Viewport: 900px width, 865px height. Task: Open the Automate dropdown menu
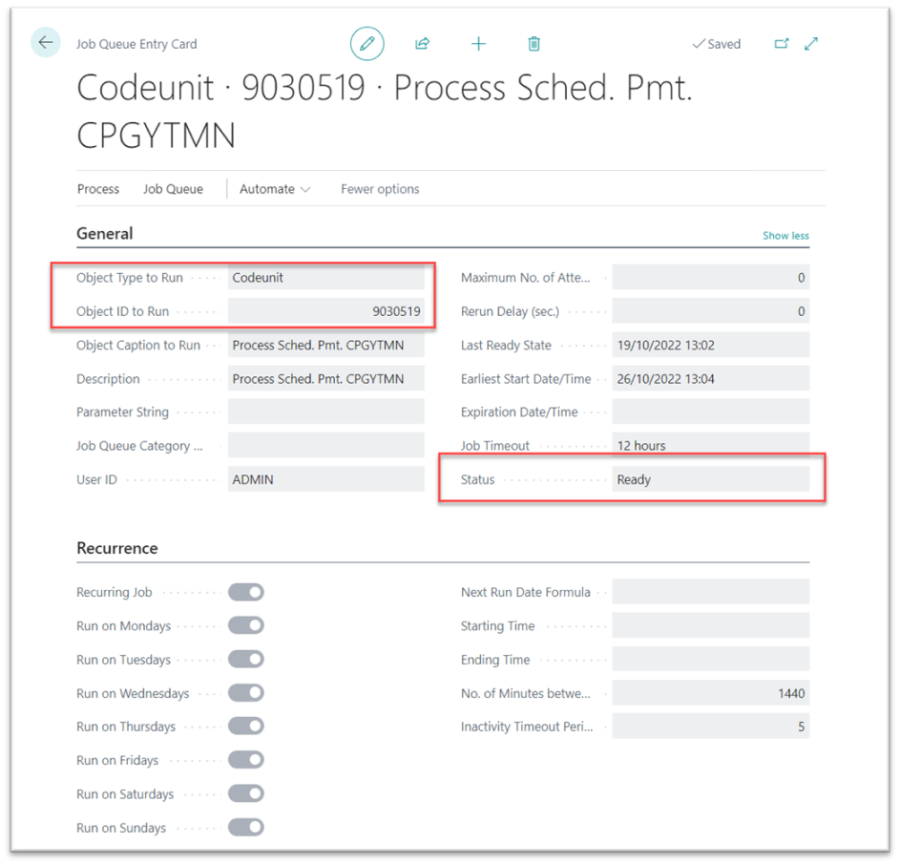pos(274,189)
